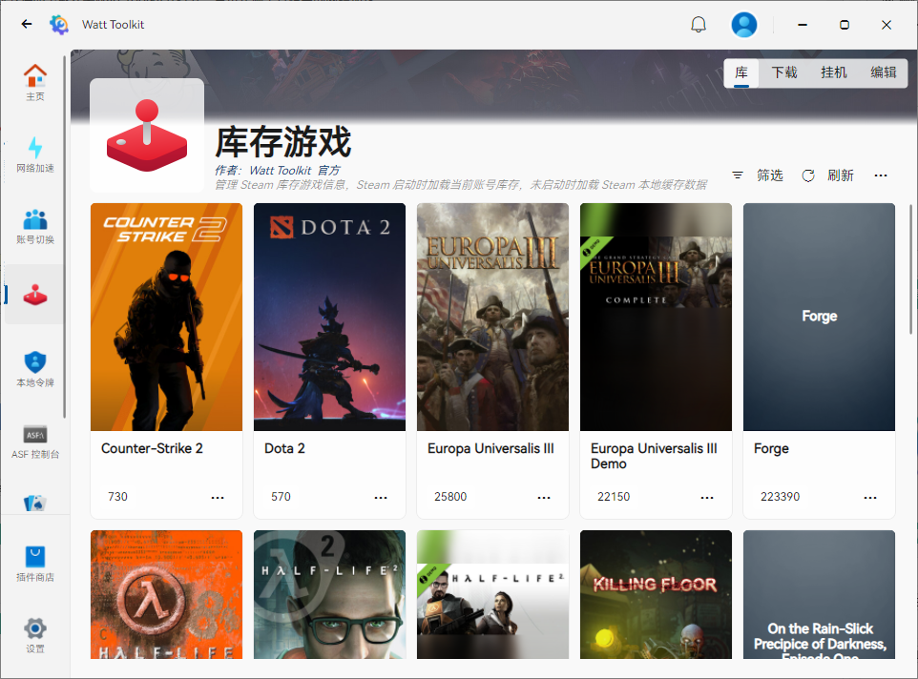Select the Counter-Strike 2 cover image
The width and height of the screenshot is (918, 679).
pyautogui.click(x=166, y=317)
